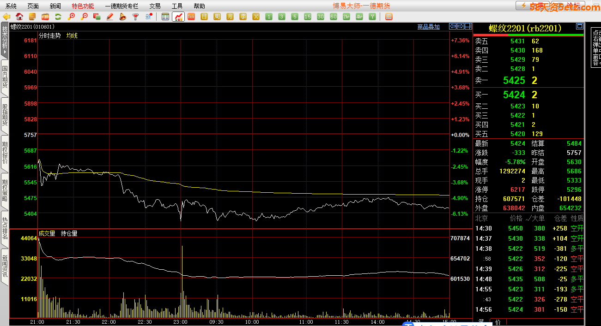601x326 pixels.
Task: Select the red pencil drawing tool
Action: [110, 17]
